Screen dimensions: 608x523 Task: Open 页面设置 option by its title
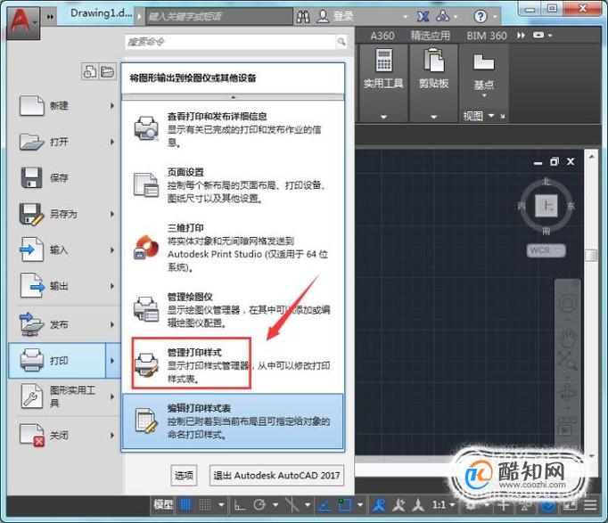185,172
